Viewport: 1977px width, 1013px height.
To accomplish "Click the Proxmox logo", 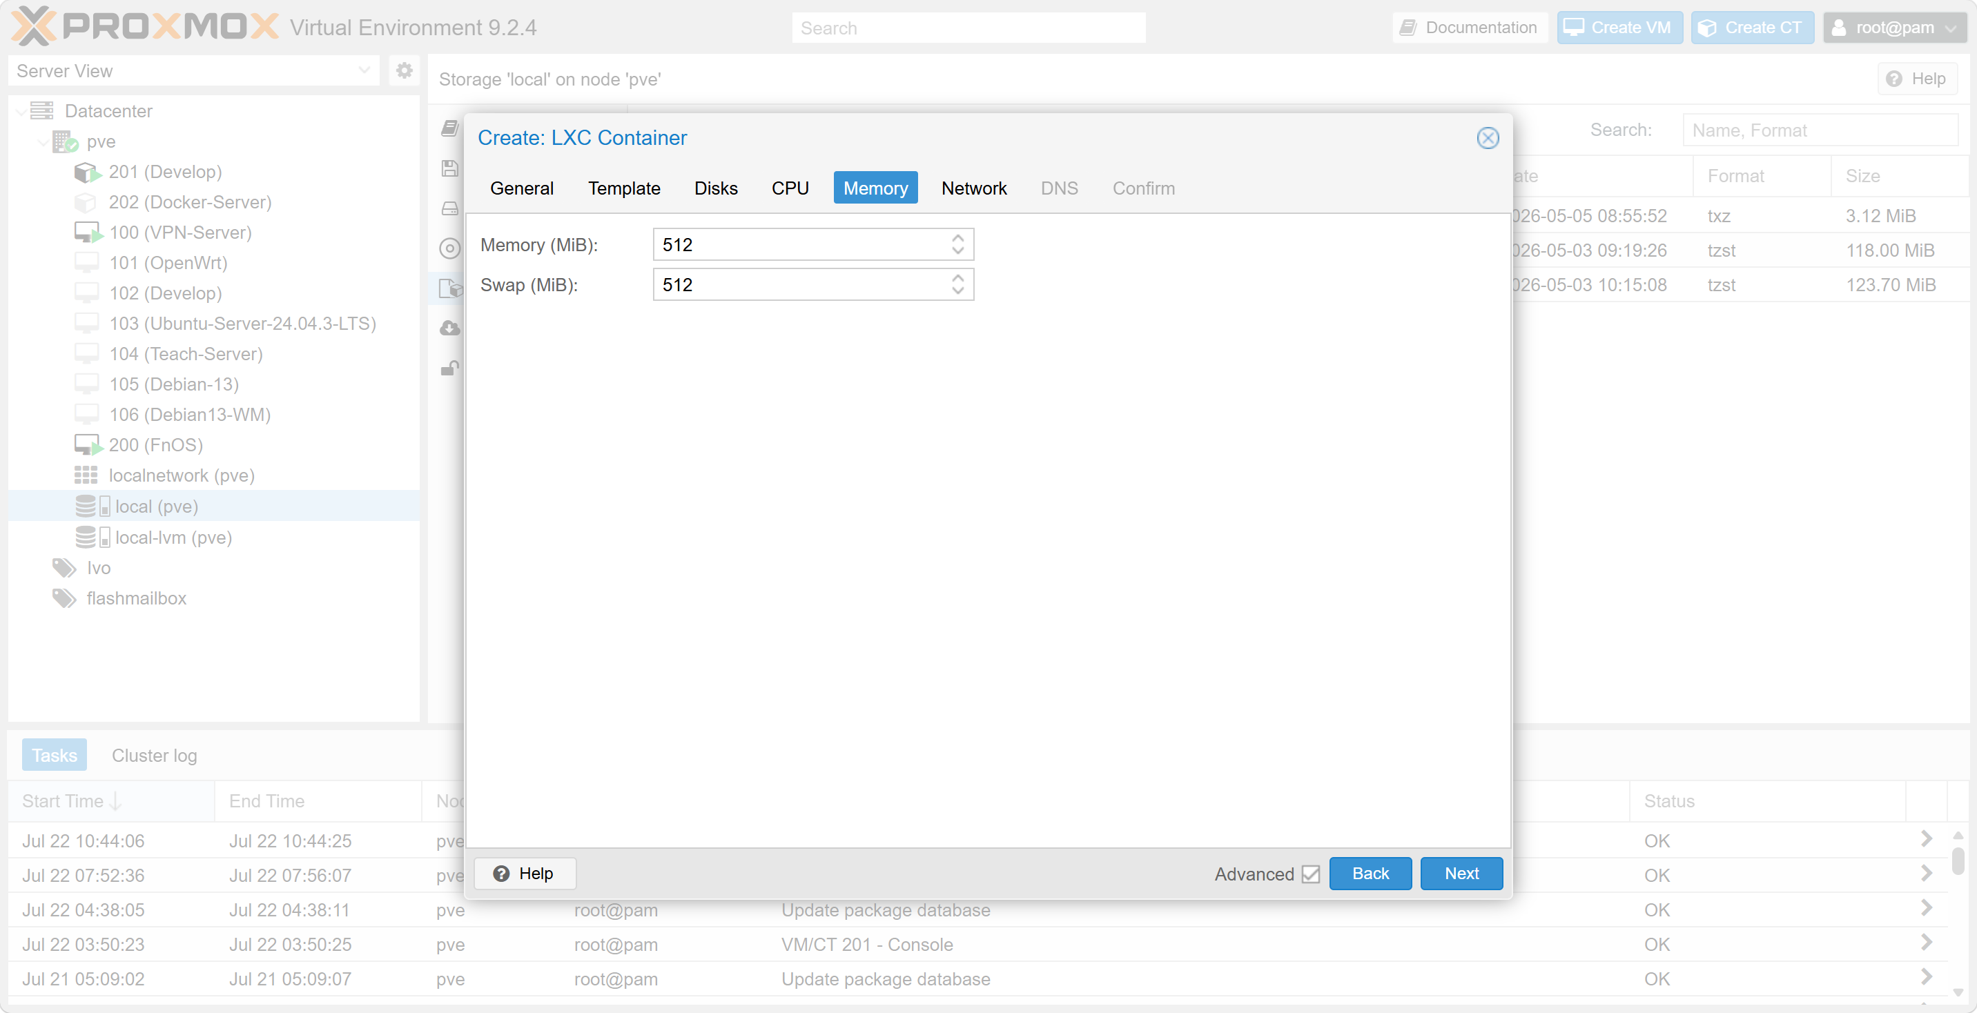I will [x=144, y=27].
